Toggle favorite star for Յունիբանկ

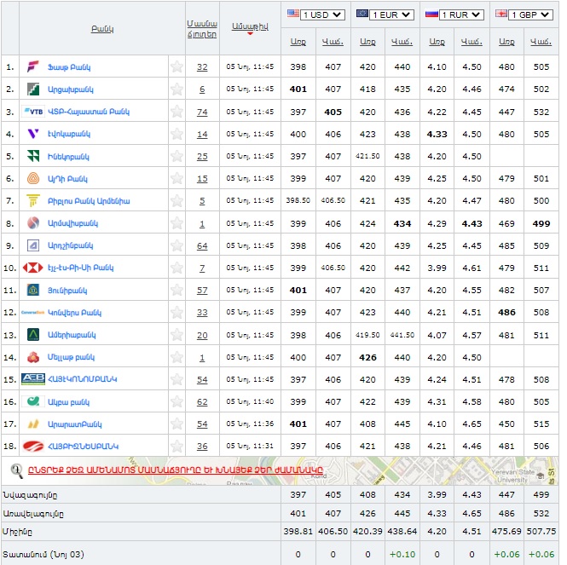pos(176,290)
